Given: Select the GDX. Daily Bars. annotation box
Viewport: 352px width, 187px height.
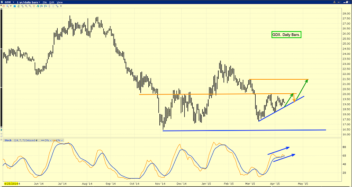Looking at the screenshot, I should (x=286, y=35).
